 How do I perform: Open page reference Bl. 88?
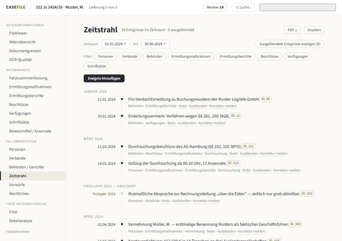[x=266, y=99]
